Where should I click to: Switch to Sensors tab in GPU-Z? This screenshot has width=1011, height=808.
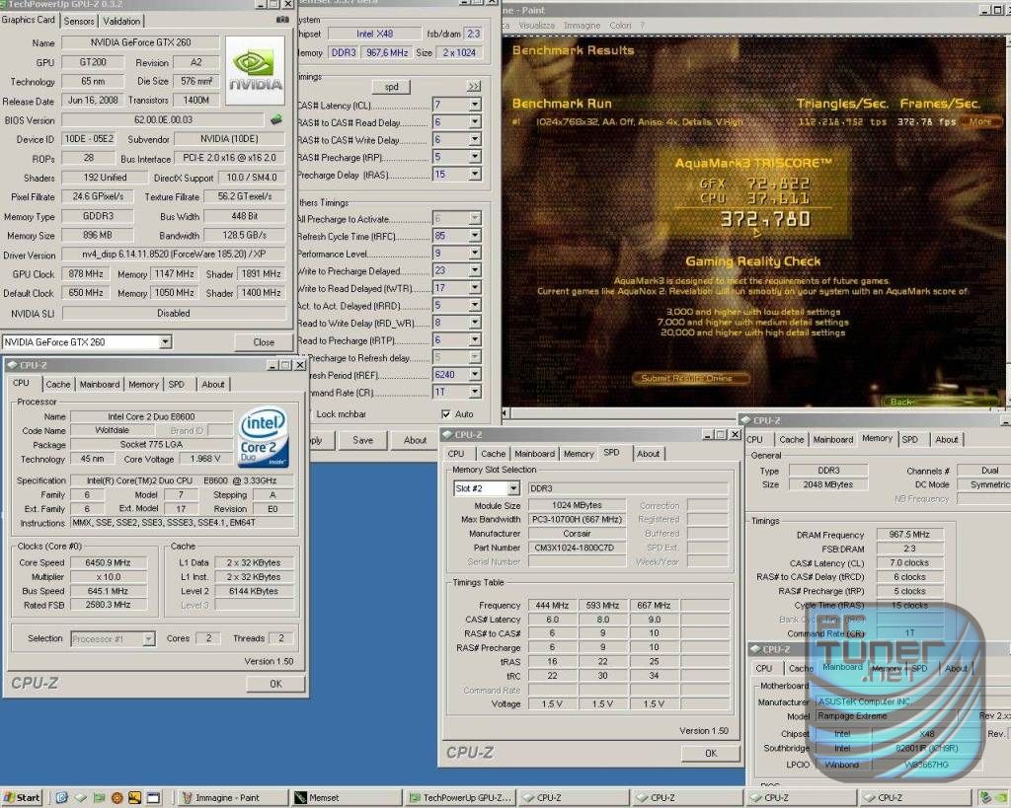click(x=79, y=22)
